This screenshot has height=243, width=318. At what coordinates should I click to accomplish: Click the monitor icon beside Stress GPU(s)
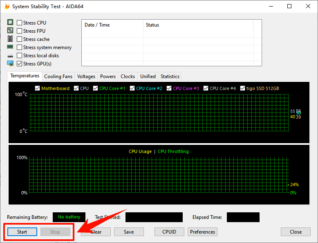point(10,63)
